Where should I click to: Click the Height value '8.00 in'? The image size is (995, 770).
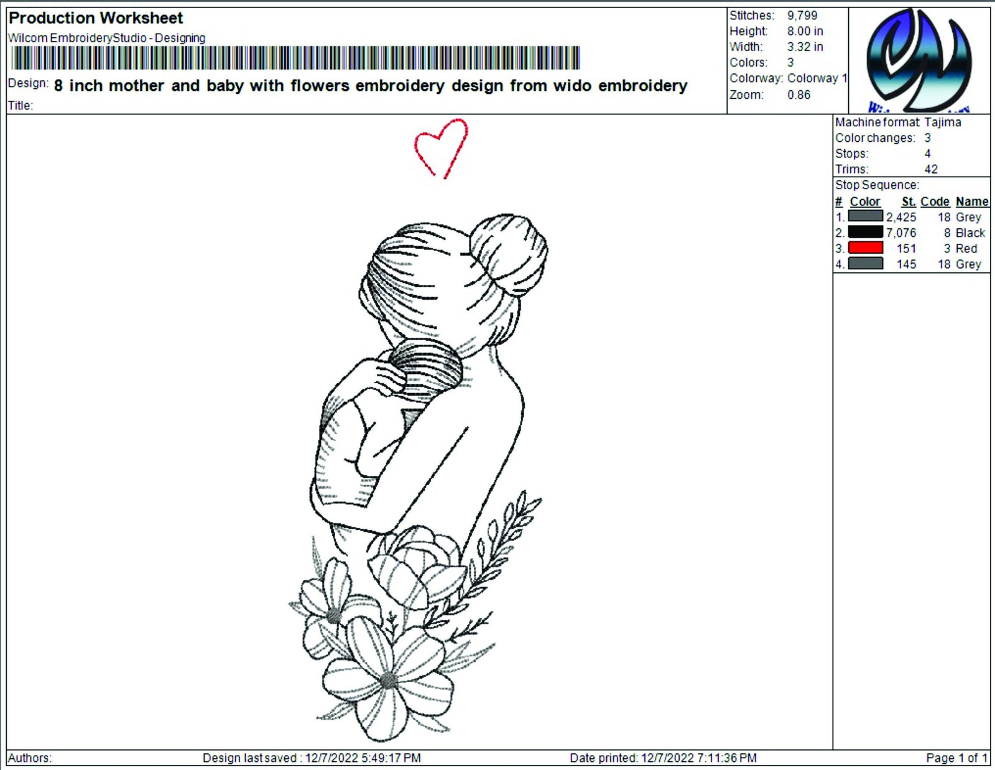pyautogui.click(x=805, y=31)
